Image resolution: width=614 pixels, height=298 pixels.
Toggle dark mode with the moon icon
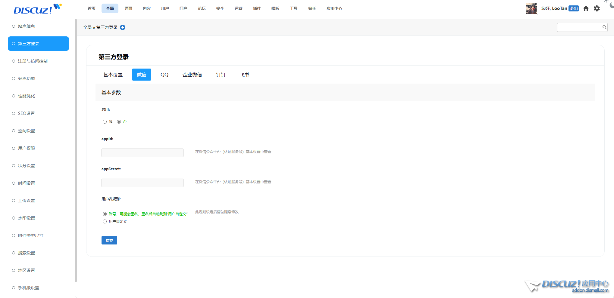point(612,5)
